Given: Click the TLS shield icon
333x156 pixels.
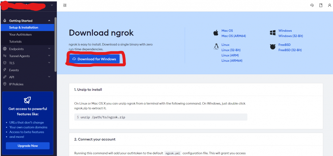Looking at the screenshot, I should [x=5, y=63].
